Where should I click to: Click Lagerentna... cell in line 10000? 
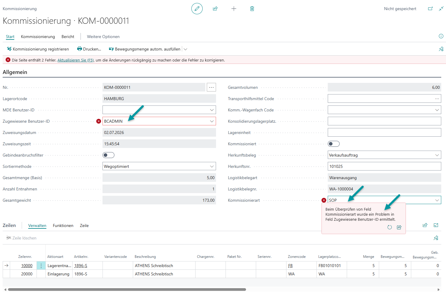coord(59,266)
